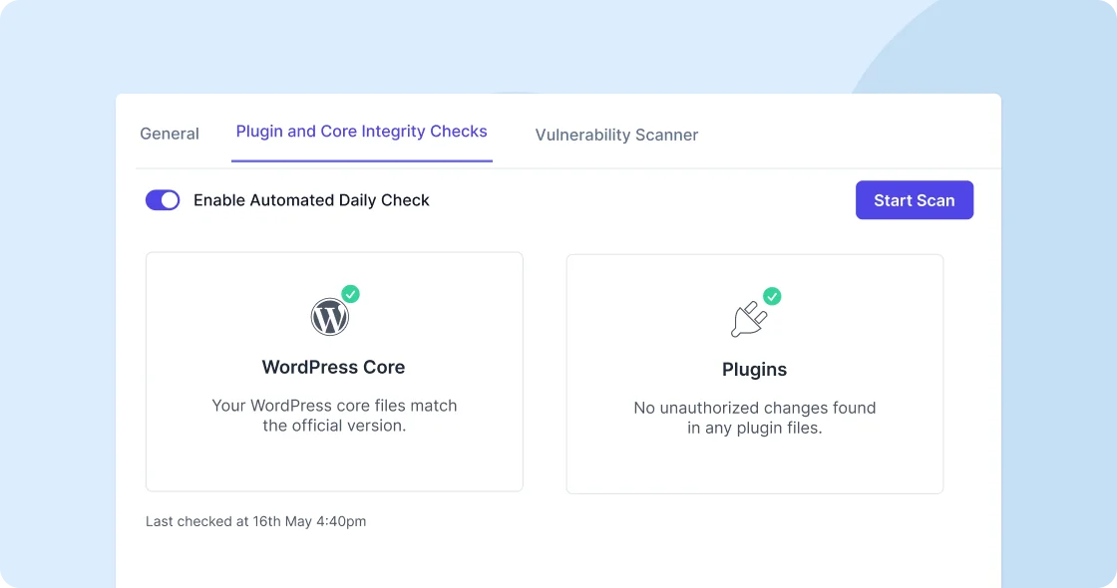Select the Plugins status card

754,372
